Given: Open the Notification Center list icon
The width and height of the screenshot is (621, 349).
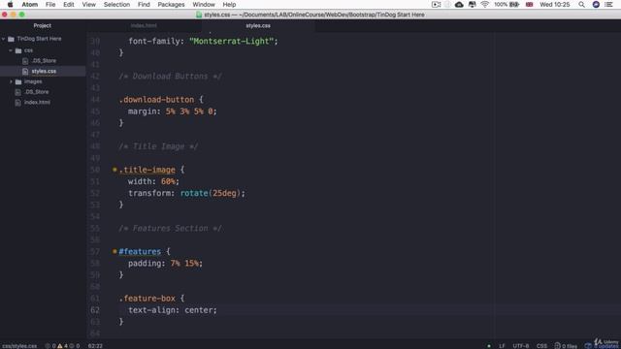Looking at the screenshot, I should pos(608,4).
